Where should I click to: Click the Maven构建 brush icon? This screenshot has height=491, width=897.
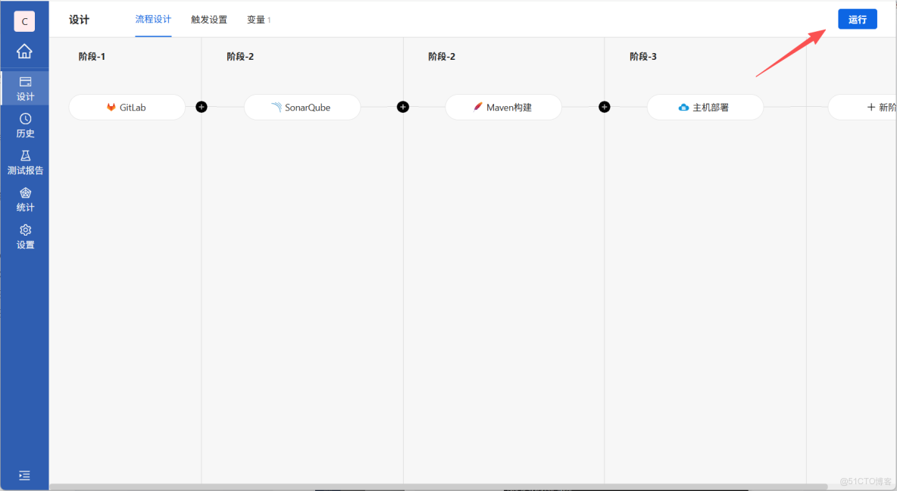coord(477,107)
